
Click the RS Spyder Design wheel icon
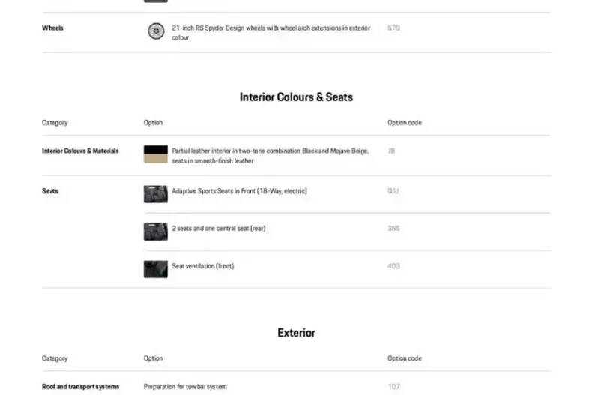click(155, 31)
